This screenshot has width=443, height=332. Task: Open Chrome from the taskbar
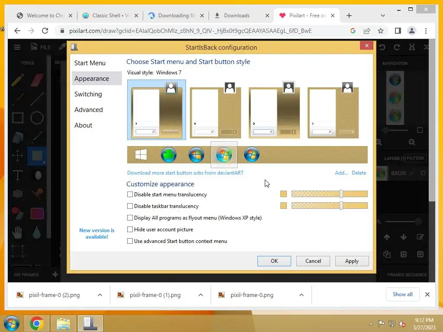[37, 323]
